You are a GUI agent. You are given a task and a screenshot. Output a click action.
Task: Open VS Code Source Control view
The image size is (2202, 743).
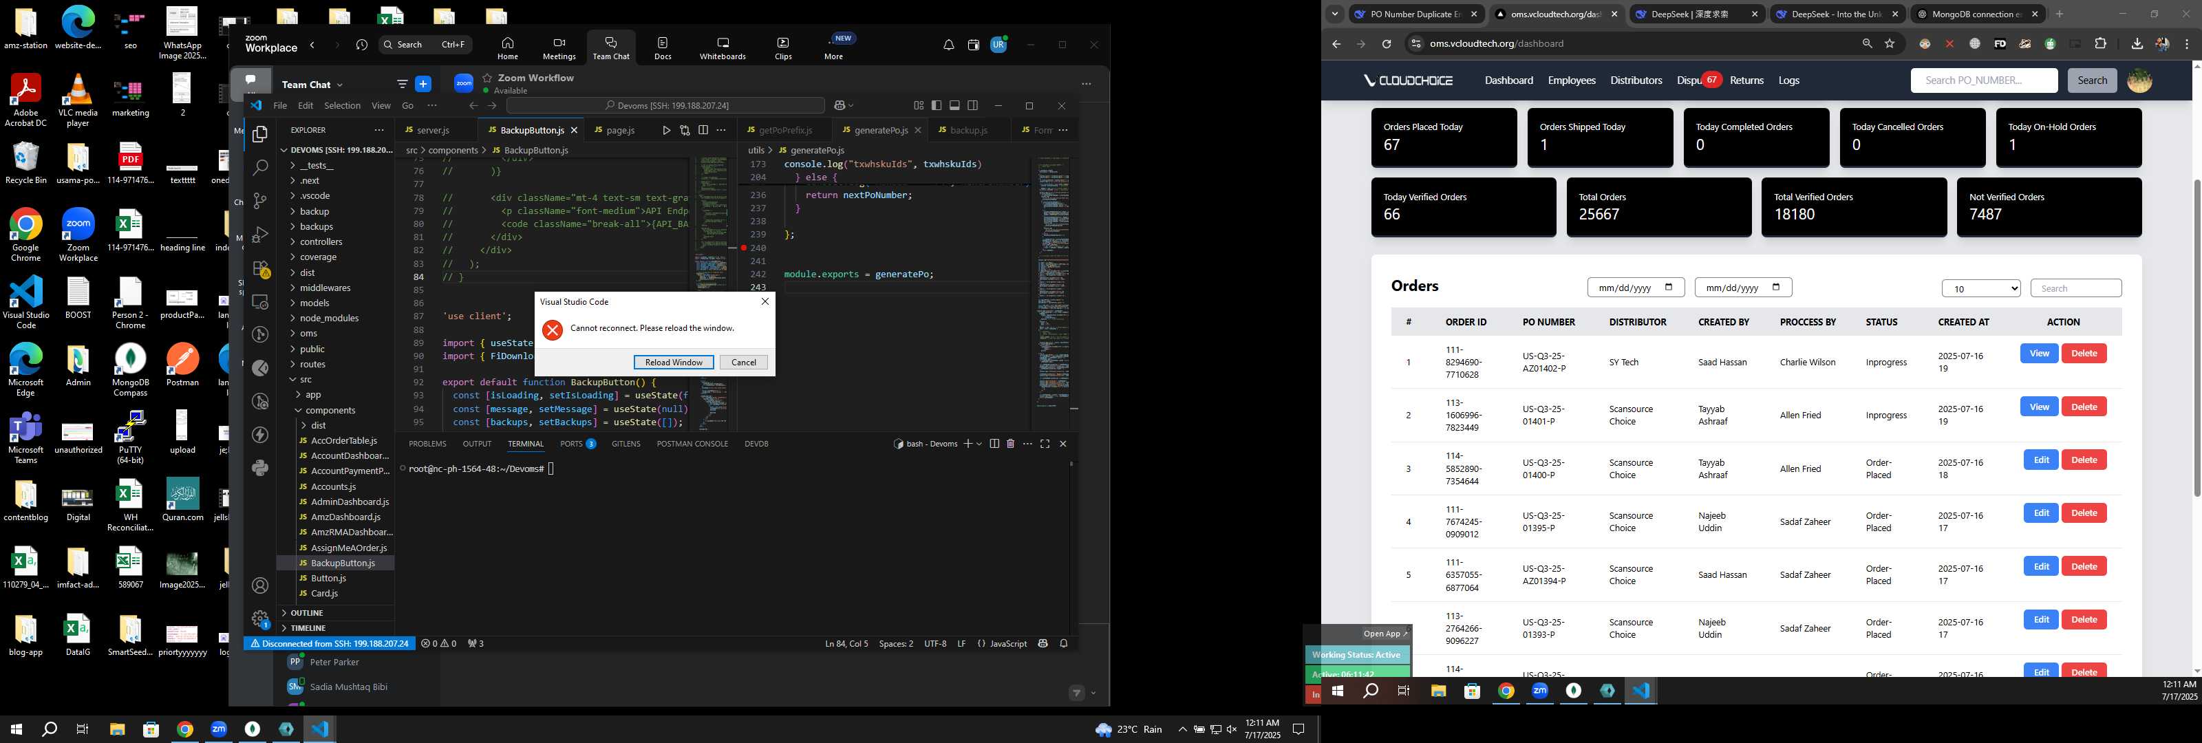point(261,201)
